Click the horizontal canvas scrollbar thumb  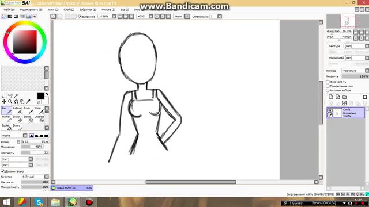[191, 182]
